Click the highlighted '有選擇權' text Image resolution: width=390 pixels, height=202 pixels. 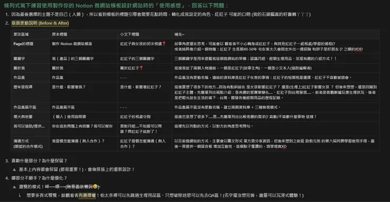pos(87,196)
